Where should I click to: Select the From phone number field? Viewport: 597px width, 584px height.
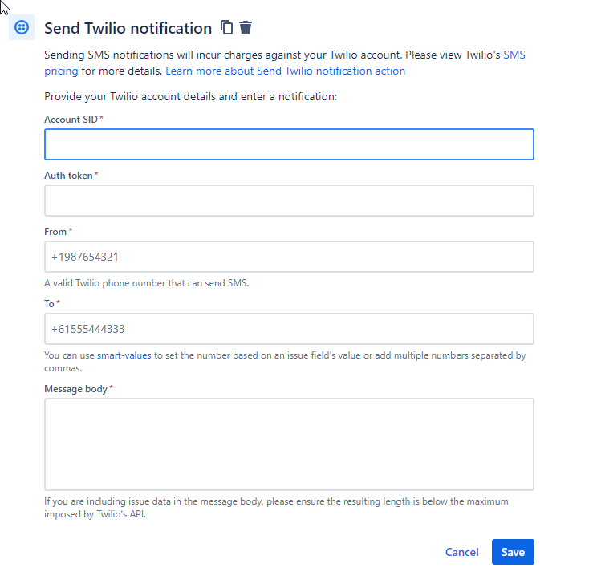point(289,257)
